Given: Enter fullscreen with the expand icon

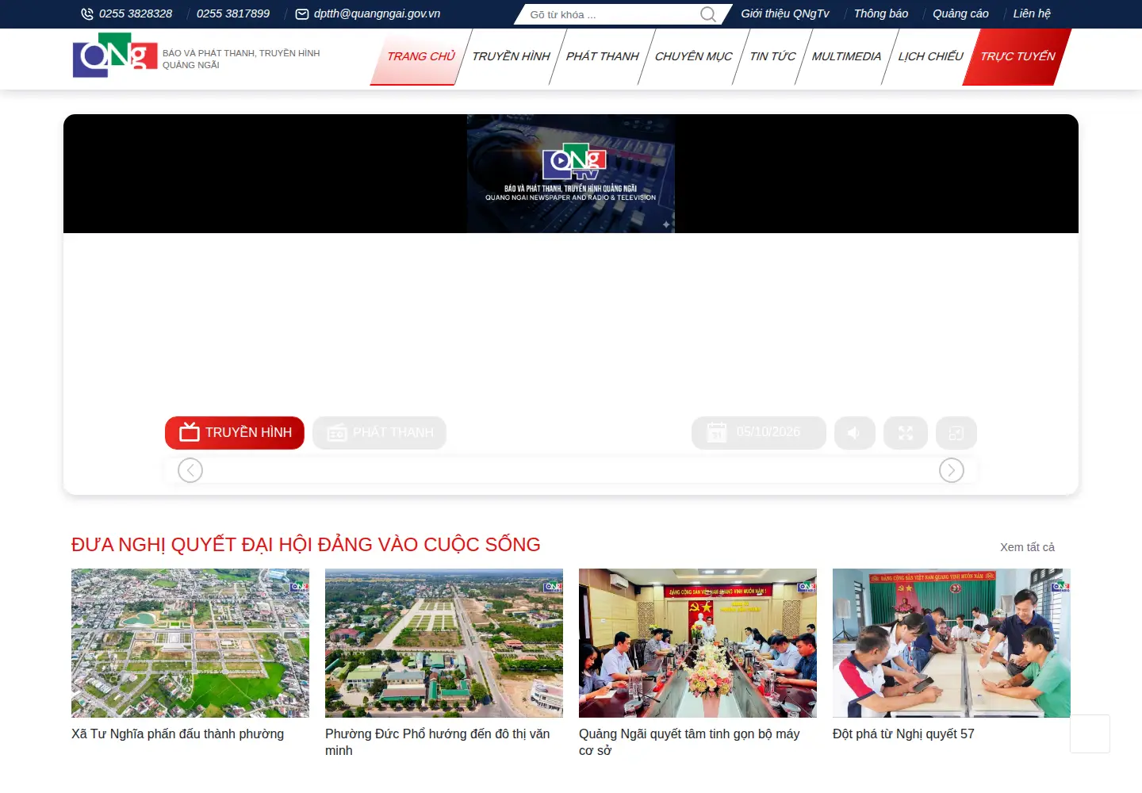Looking at the screenshot, I should click(906, 433).
